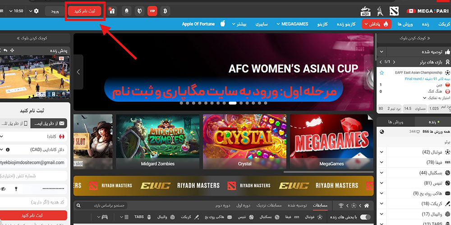451x225 pixels.
Task: Click the کد هدیه promo code field
Action: click(32, 202)
